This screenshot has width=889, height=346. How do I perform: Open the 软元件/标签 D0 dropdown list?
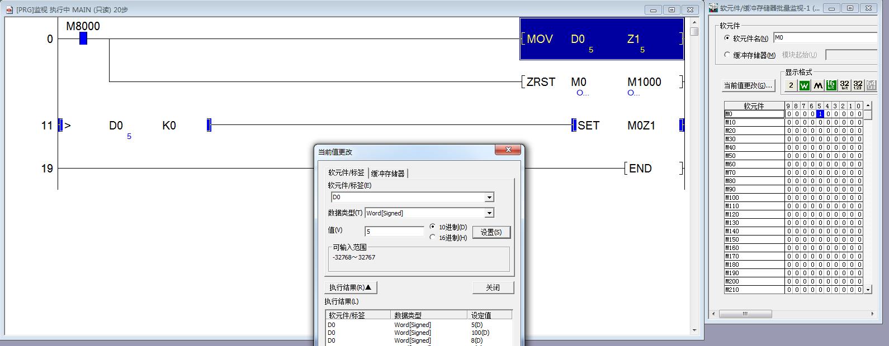coord(489,197)
